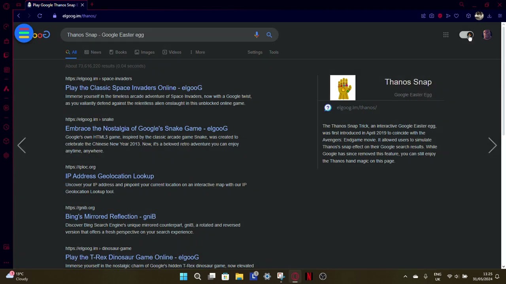Click the browser forward arrow

[x=29, y=16]
